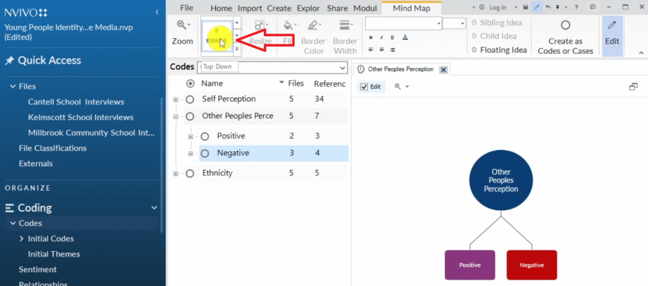Open the Mind Map ribbon tab
The image size is (648, 286).
[411, 8]
